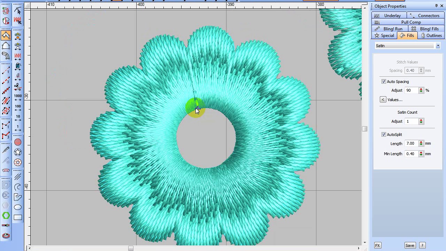This screenshot has width=446, height=251.
Task: Select the reshape-object tool with red target
Action: click(x=6, y=10)
